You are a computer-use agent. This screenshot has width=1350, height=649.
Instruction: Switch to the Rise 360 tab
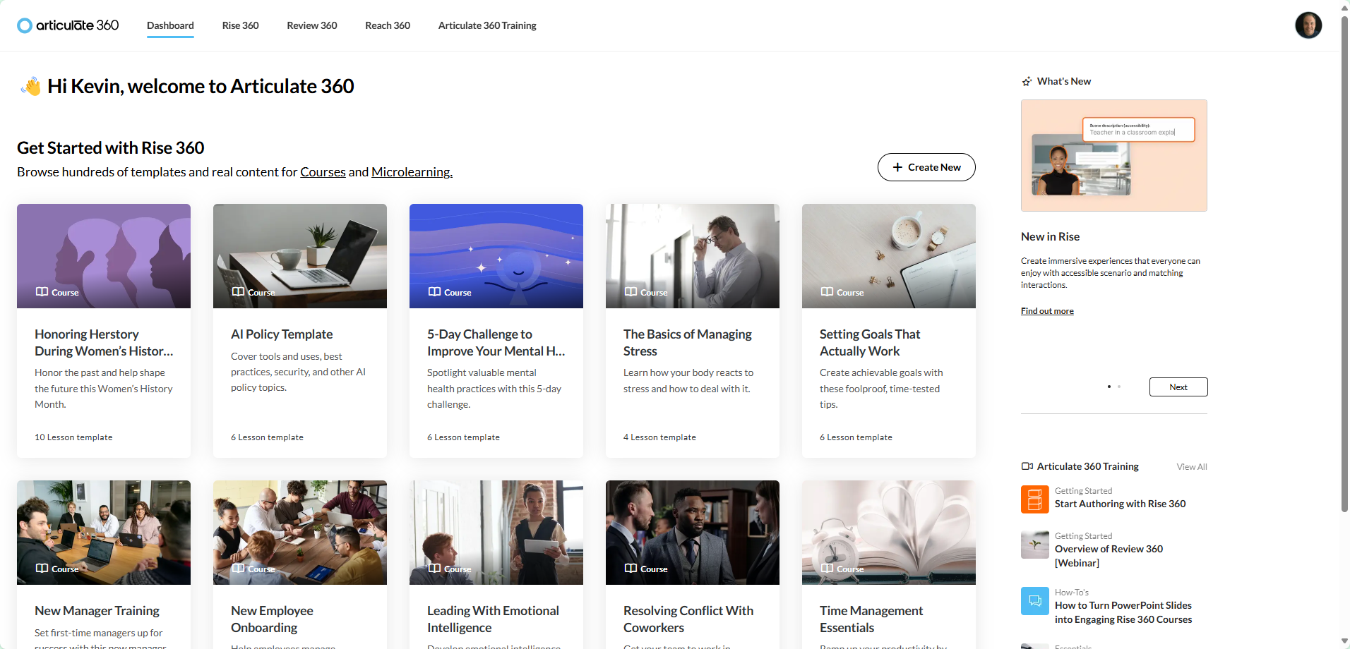240,25
